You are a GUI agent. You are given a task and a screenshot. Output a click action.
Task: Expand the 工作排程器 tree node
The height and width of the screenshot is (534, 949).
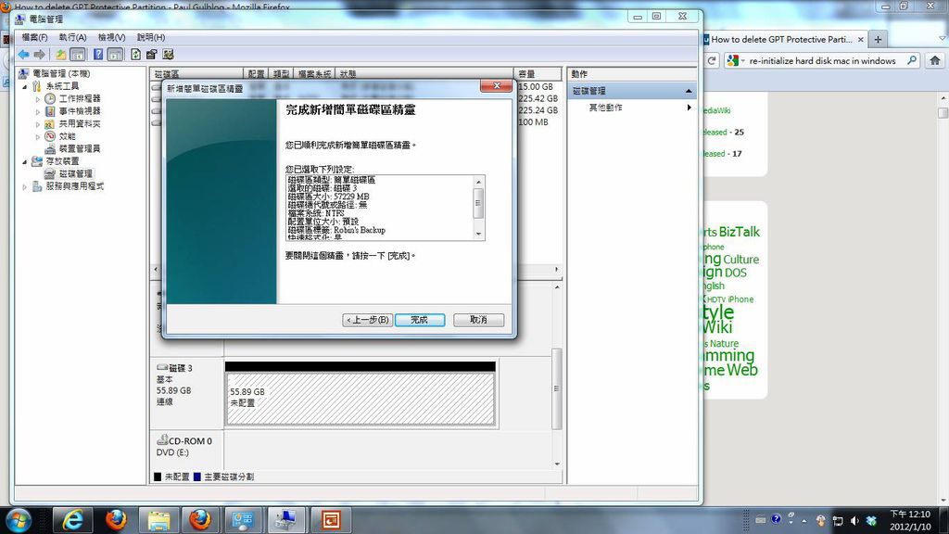pyautogui.click(x=37, y=98)
